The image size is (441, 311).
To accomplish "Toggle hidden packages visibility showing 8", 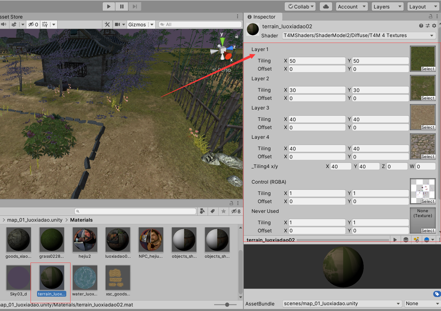I will (x=236, y=211).
